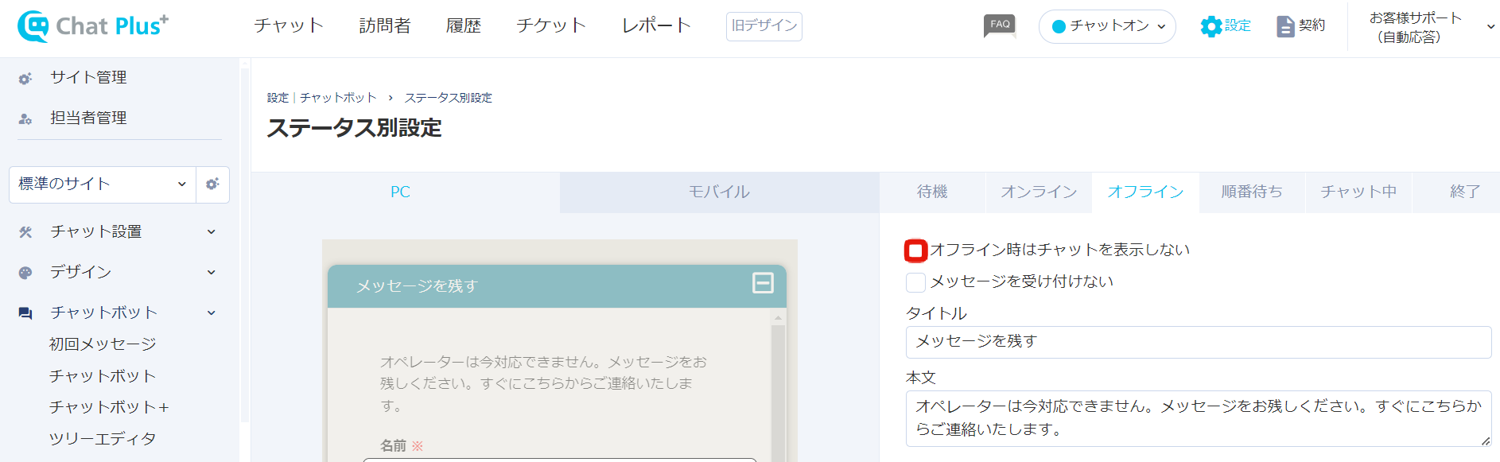Click the Chat Plus logo
Image resolution: width=1500 pixels, height=462 pixels.
[93, 26]
